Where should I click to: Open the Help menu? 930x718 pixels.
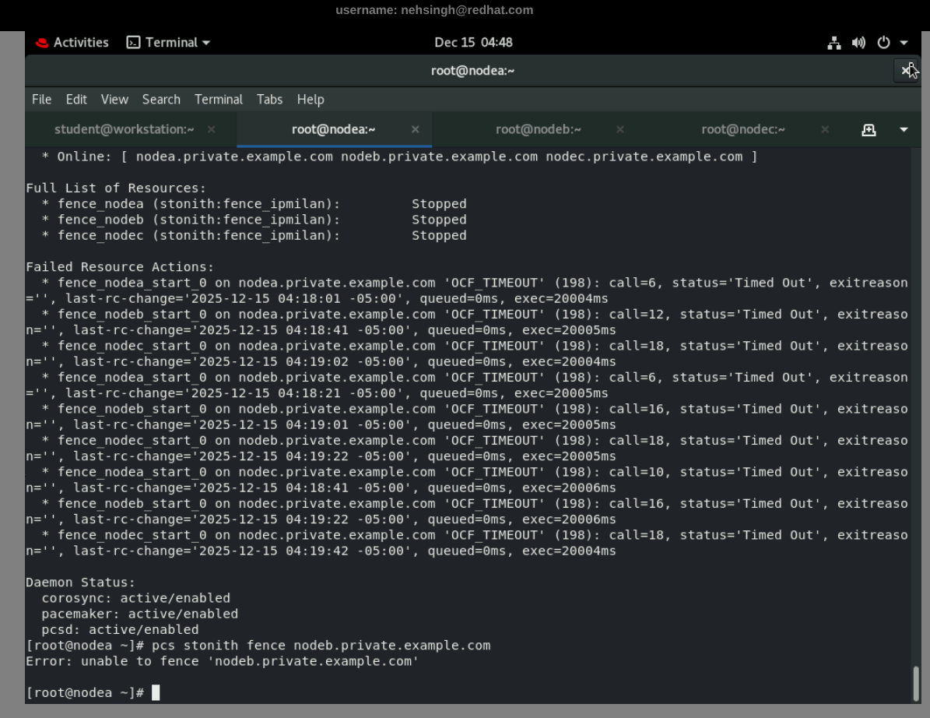[311, 100]
